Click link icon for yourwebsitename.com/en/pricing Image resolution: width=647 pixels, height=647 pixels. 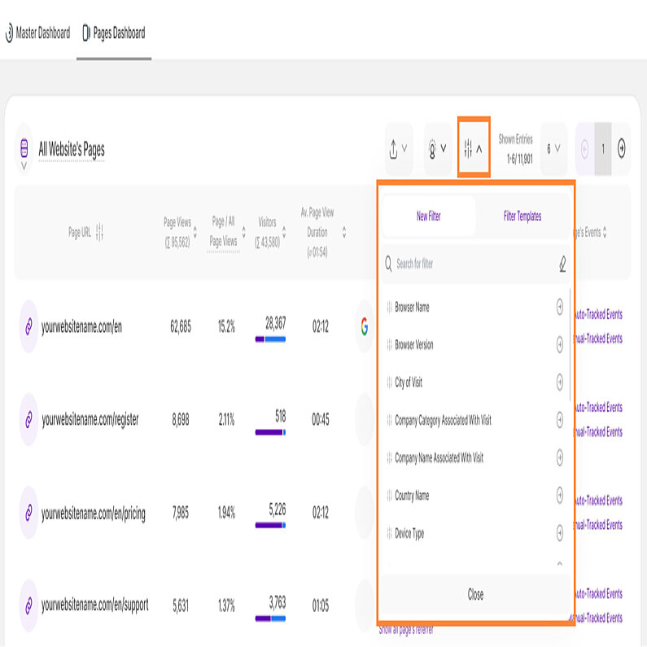point(28,513)
